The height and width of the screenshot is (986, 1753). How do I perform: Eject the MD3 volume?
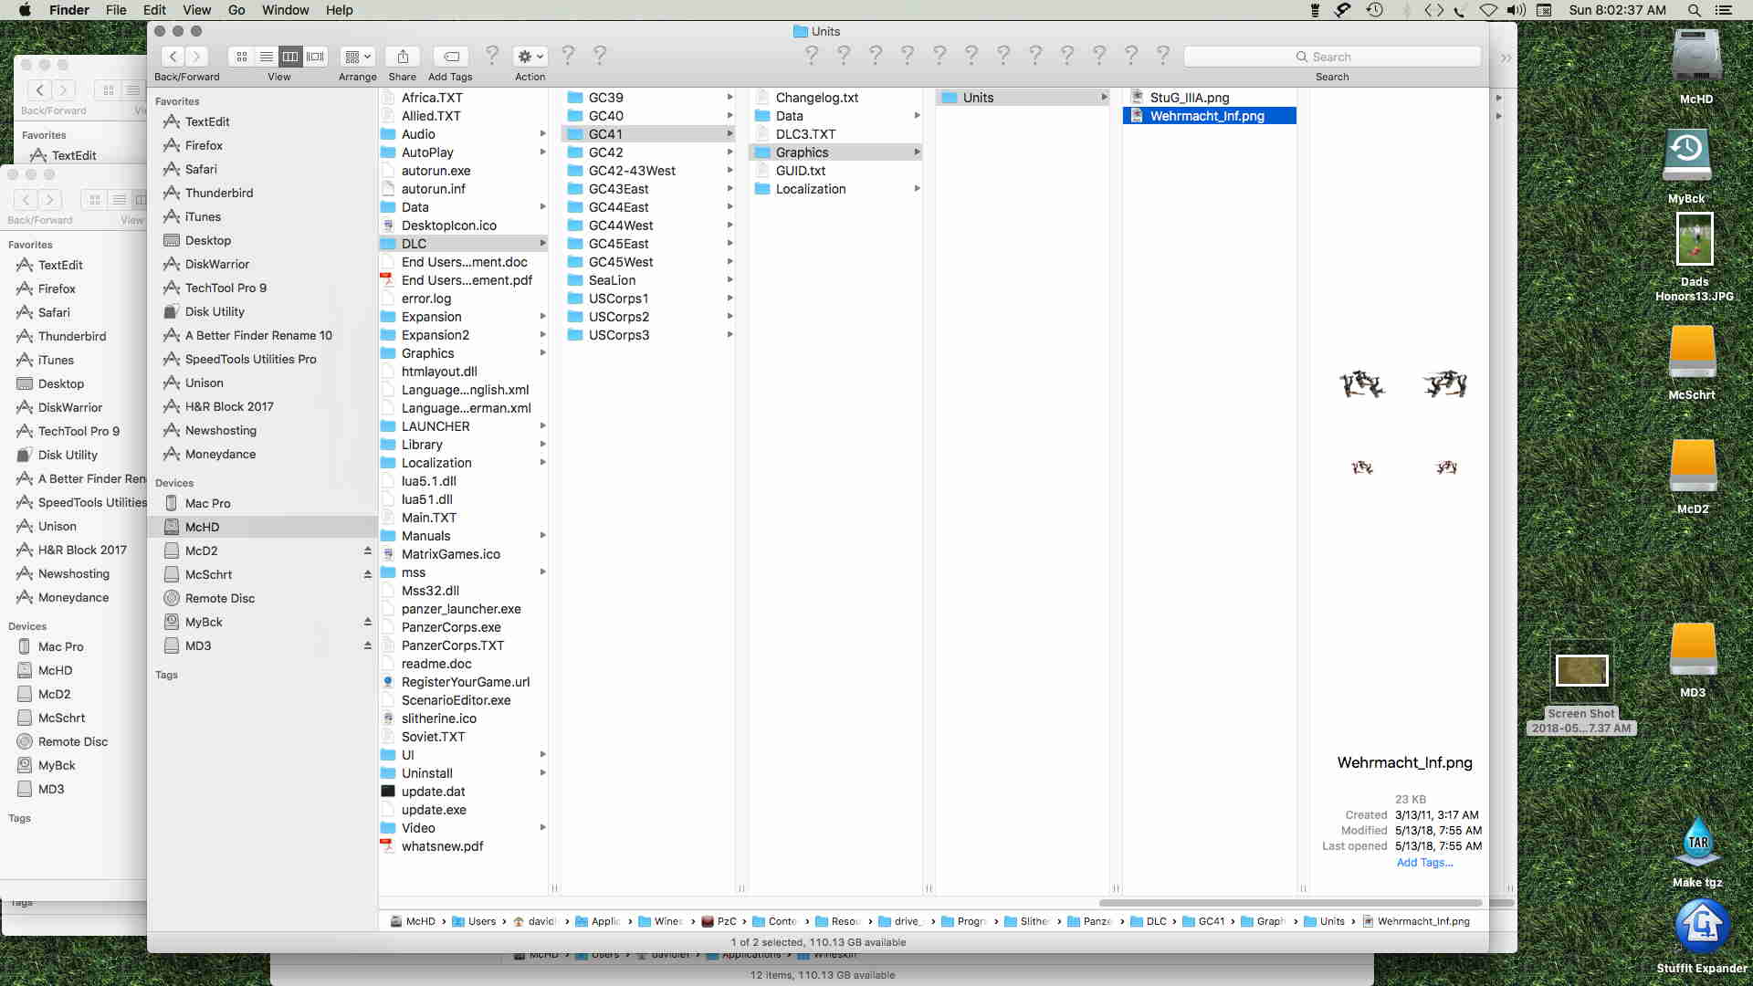coord(367,645)
